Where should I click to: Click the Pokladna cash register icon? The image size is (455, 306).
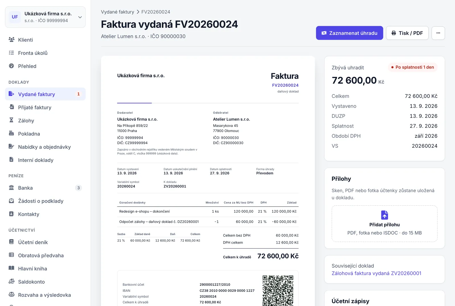point(11,133)
